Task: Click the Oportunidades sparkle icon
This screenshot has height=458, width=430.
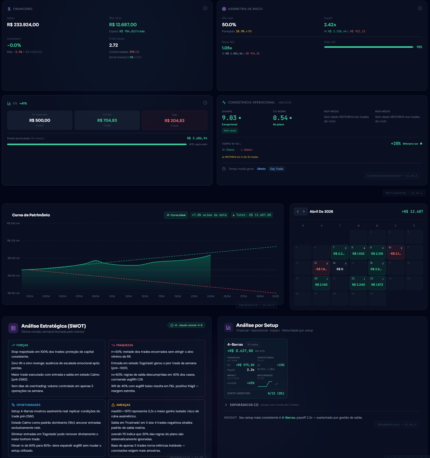Action: point(13,405)
